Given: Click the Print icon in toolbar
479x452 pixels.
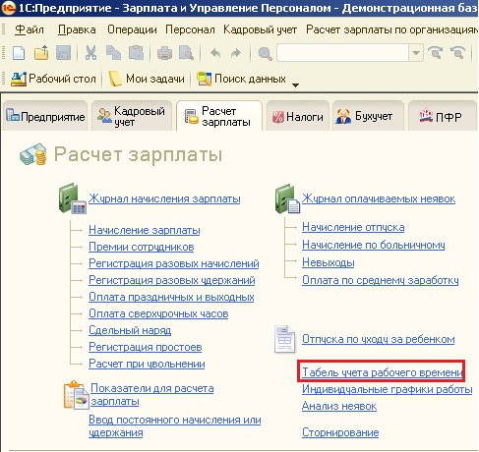Looking at the screenshot, I should click(x=164, y=53).
